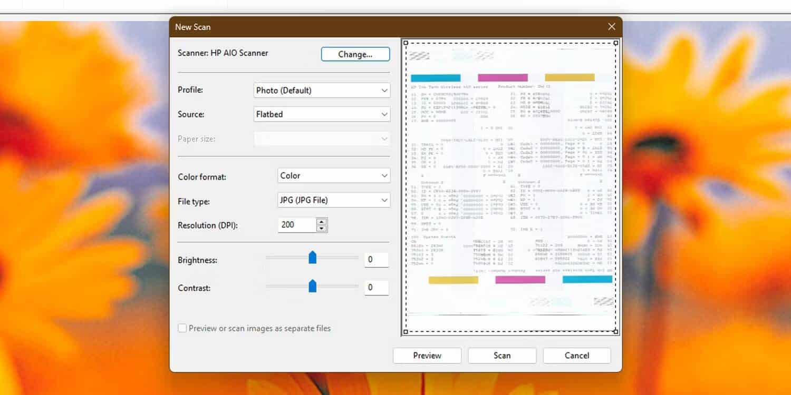The height and width of the screenshot is (395, 791).
Task: Decrease resolution with the down arrow
Action: click(x=322, y=229)
